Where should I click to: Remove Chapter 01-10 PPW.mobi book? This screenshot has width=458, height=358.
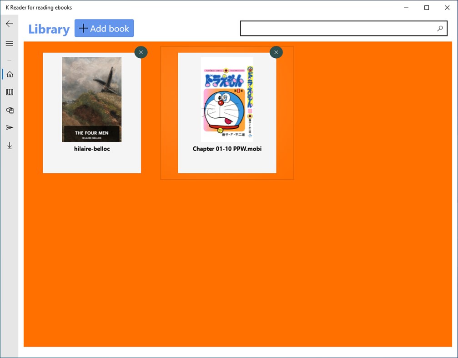[x=276, y=52]
